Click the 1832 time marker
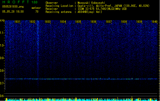This screenshot has width=160, height=101. (32, 22)
